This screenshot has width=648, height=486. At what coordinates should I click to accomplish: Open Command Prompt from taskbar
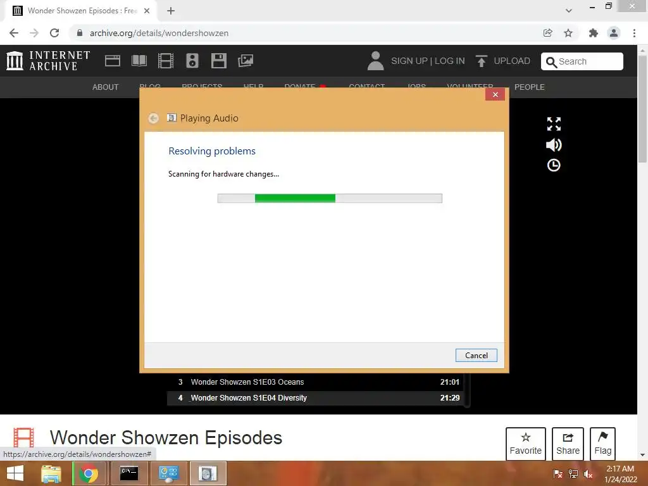128,473
